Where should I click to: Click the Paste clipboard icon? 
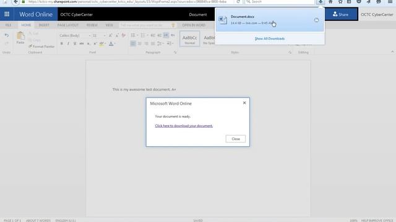click(20, 36)
